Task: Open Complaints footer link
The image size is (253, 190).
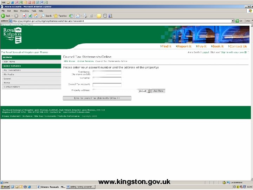Action: (51, 116)
